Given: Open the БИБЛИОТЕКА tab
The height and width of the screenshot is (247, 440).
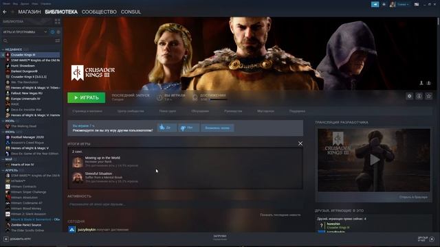Looking at the screenshot, I should click(61, 12).
